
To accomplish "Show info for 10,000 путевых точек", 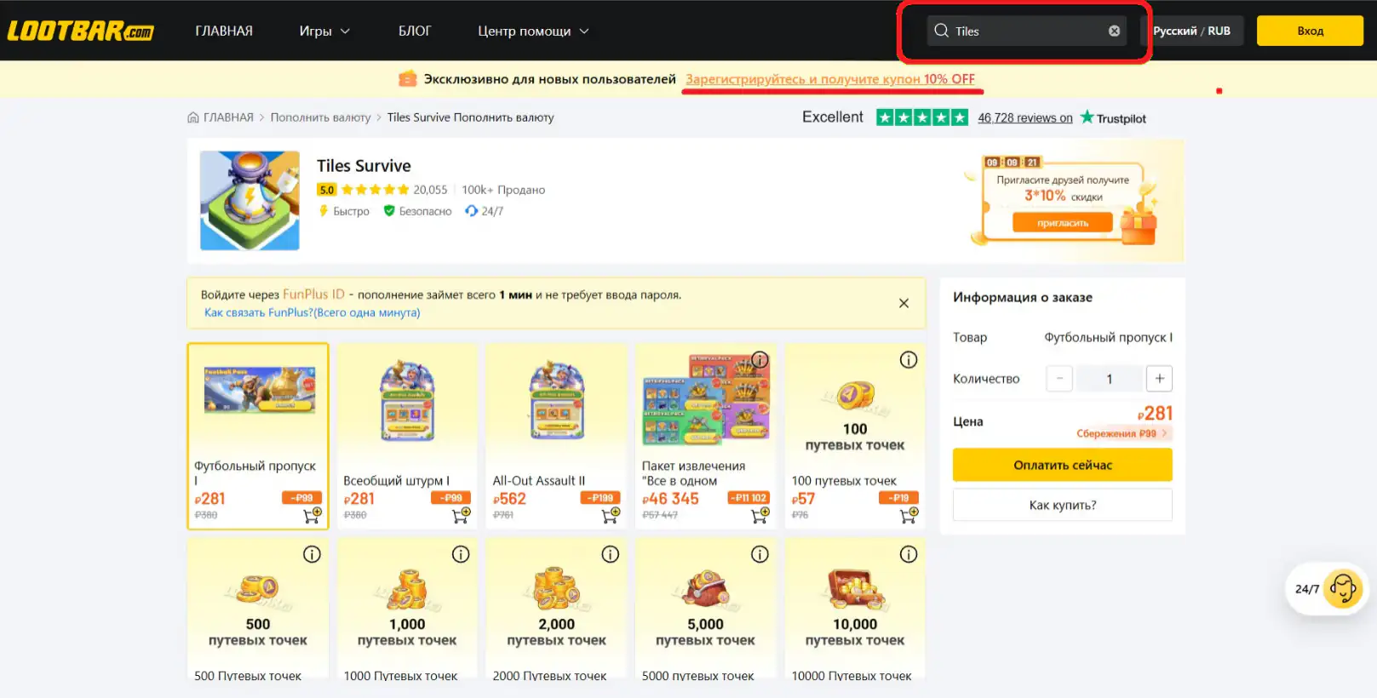I will (909, 554).
